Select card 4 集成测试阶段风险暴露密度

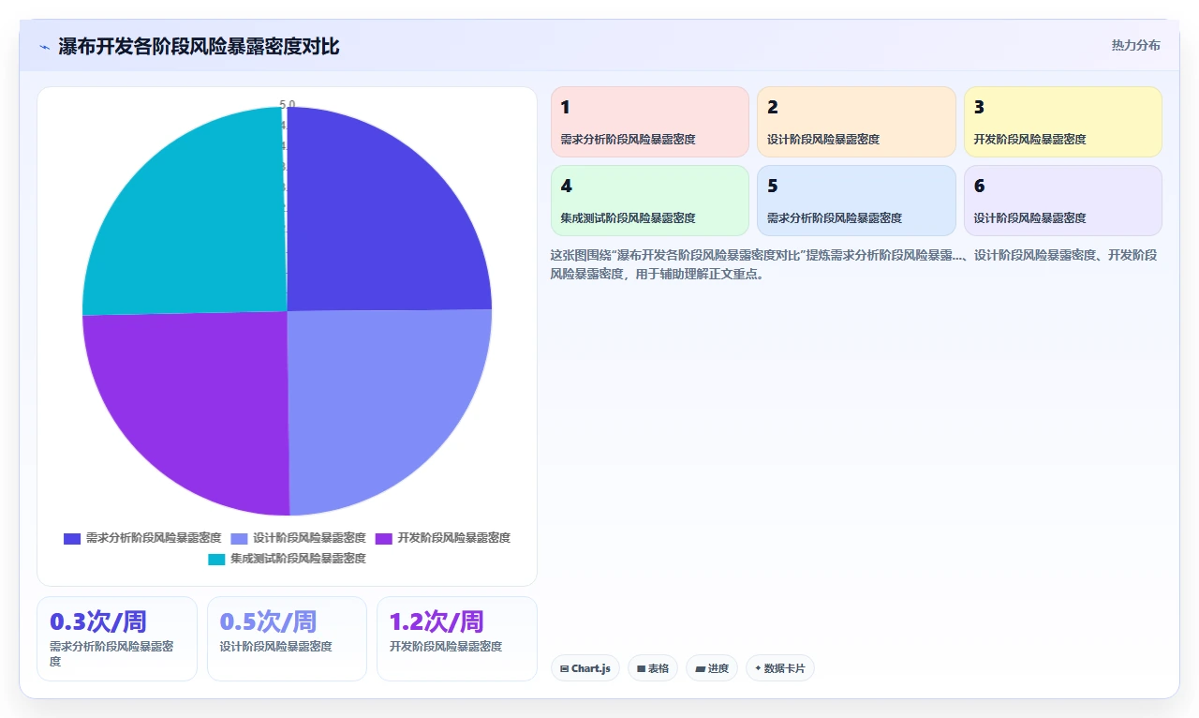pyautogui.click(x=650, y=201)
